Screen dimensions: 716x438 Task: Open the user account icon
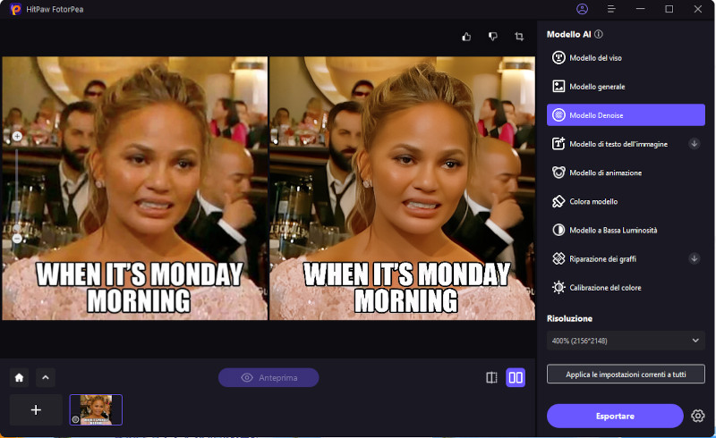point(583,9)
